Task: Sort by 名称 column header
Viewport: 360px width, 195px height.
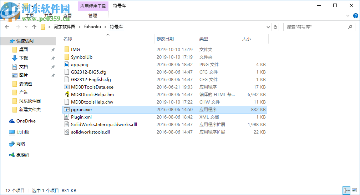Action: (x=68, y=39)
